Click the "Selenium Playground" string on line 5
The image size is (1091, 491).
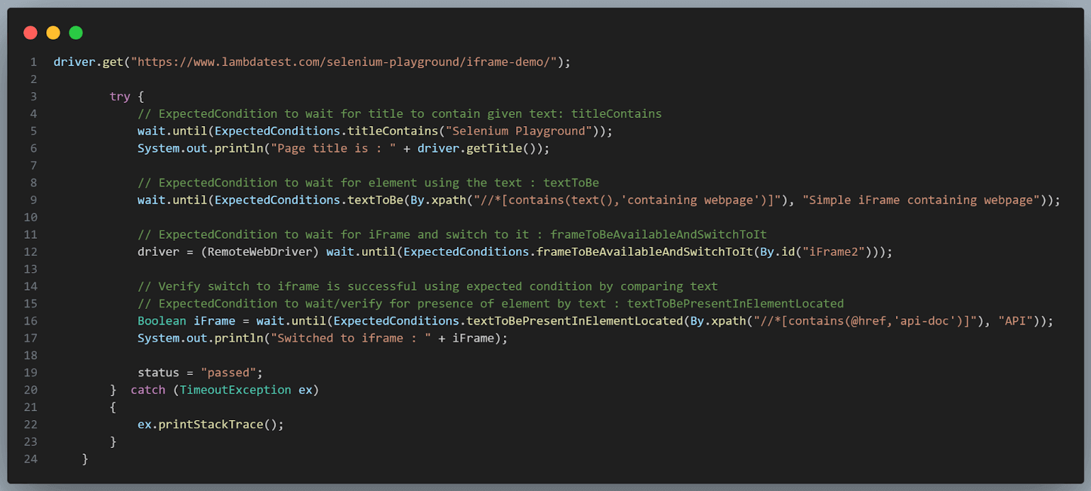[519, 131]
